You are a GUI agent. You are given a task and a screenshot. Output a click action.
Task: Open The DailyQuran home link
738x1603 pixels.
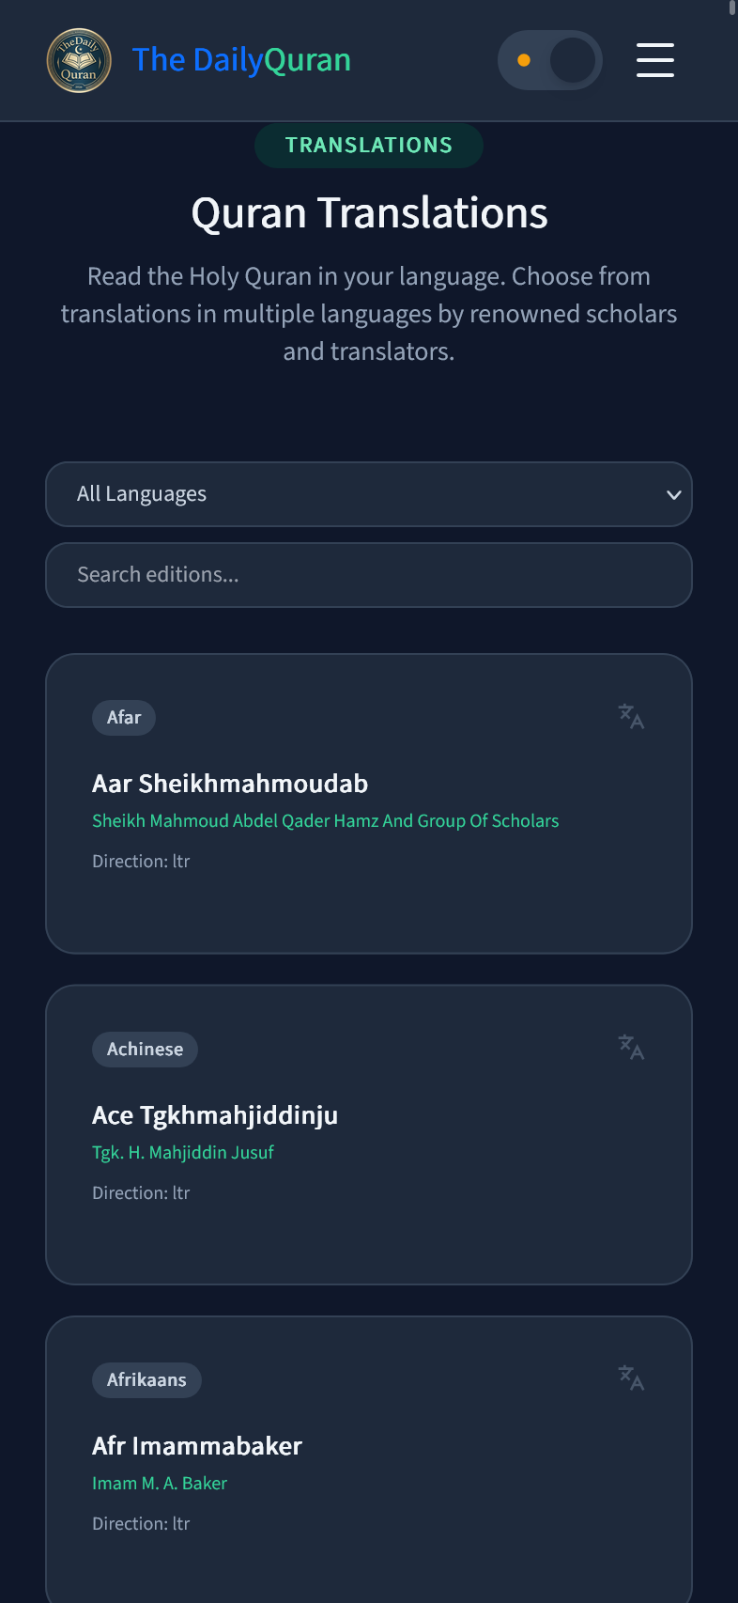click(x=241, y=60)
